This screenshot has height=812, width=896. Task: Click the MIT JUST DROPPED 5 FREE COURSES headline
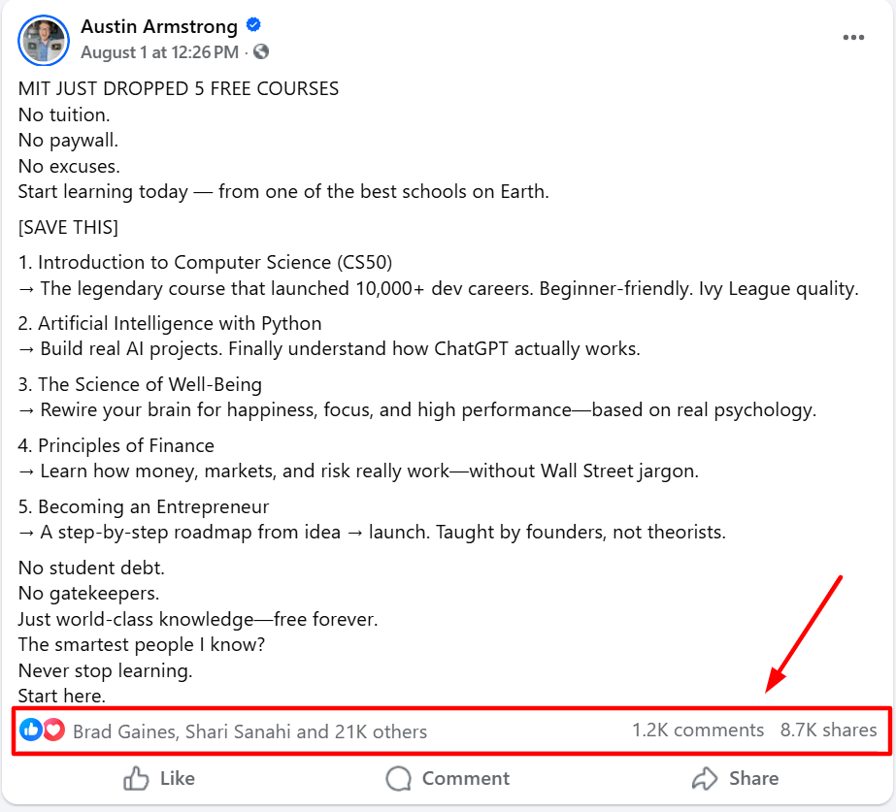(179, 89)
